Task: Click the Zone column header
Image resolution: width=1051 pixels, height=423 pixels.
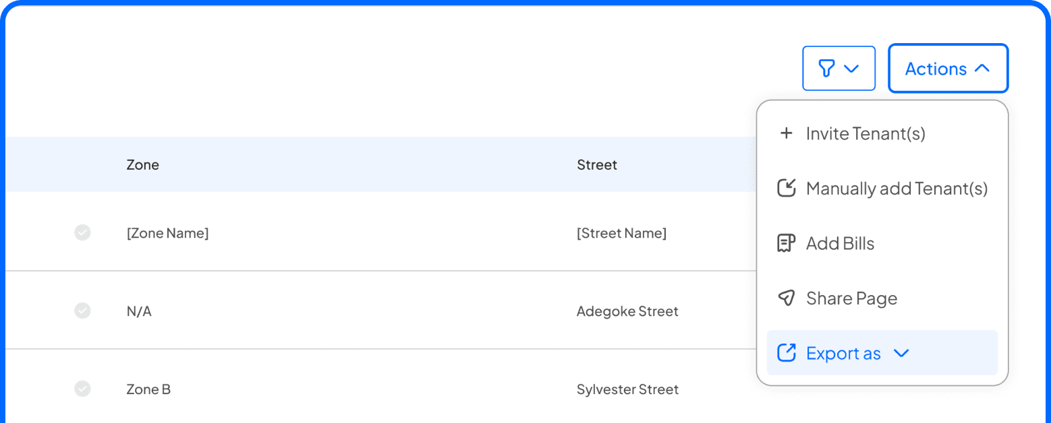Action: click(x=143, y=164)
